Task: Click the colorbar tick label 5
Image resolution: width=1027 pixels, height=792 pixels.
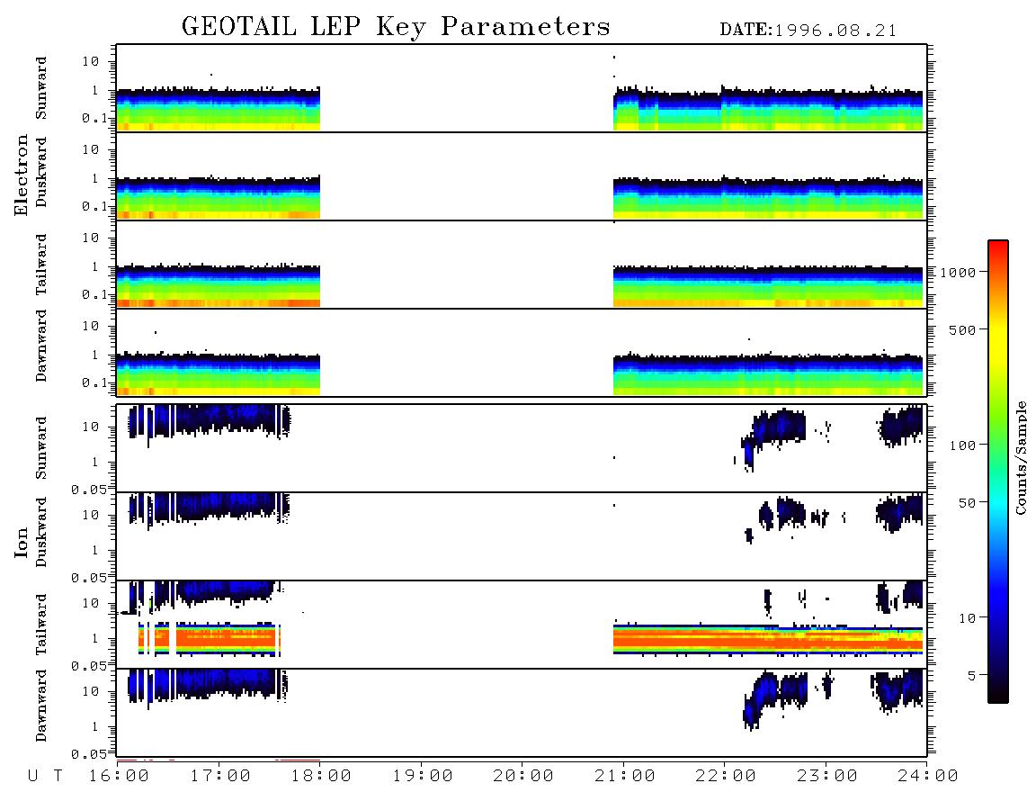Action: 971,675
